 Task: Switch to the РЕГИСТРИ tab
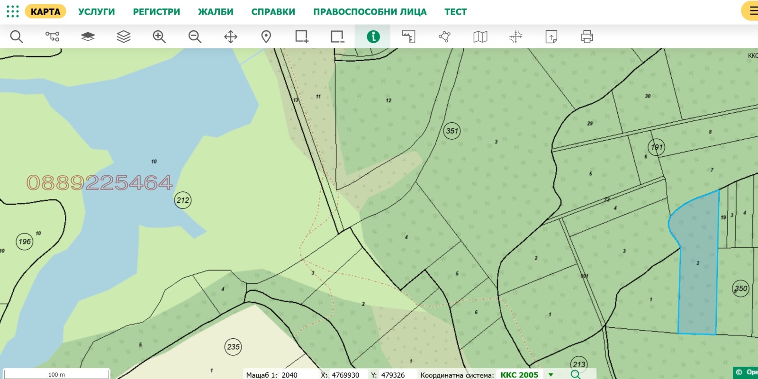click(x=156, y=12)
